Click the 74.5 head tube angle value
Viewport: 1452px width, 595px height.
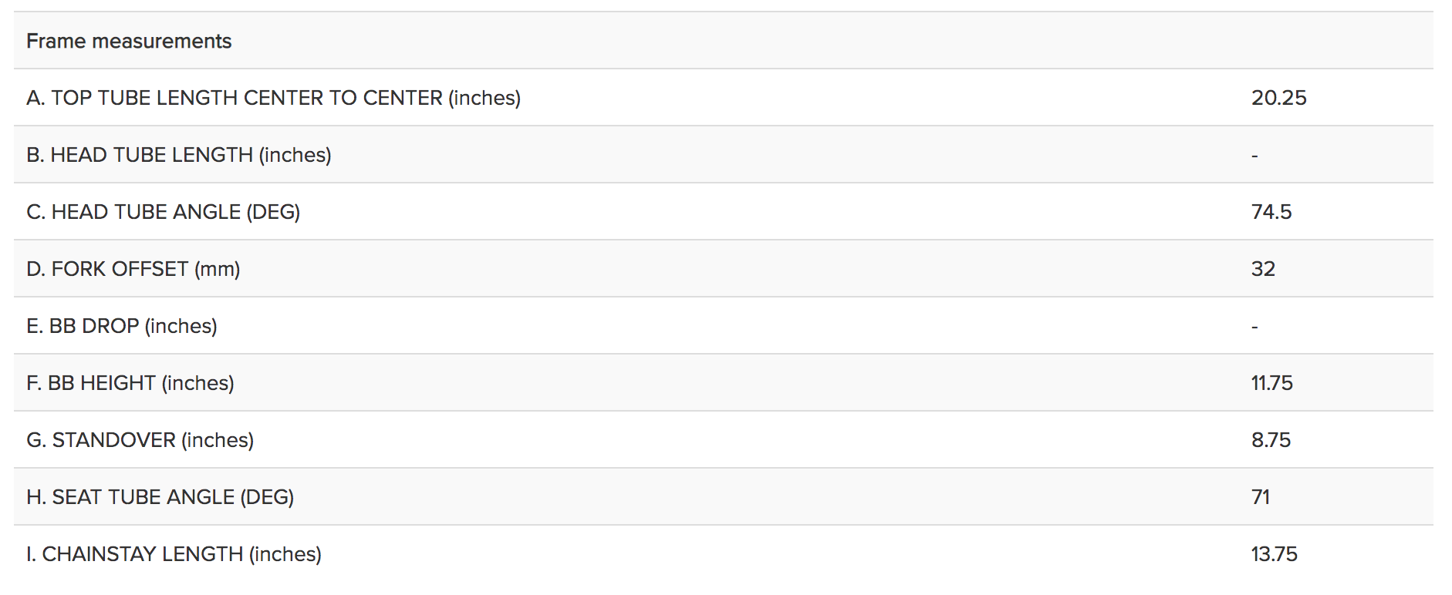click(x=1271, y=212)
